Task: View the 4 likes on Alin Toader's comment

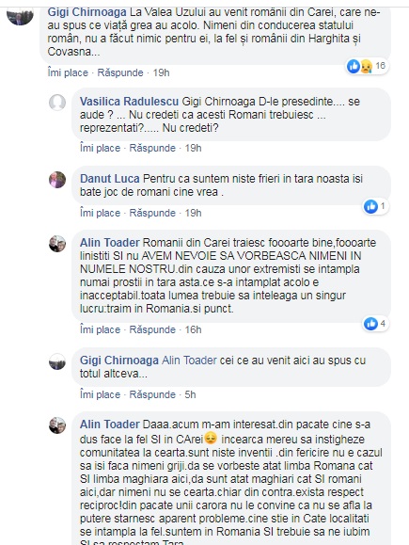Action: point(375,324)
